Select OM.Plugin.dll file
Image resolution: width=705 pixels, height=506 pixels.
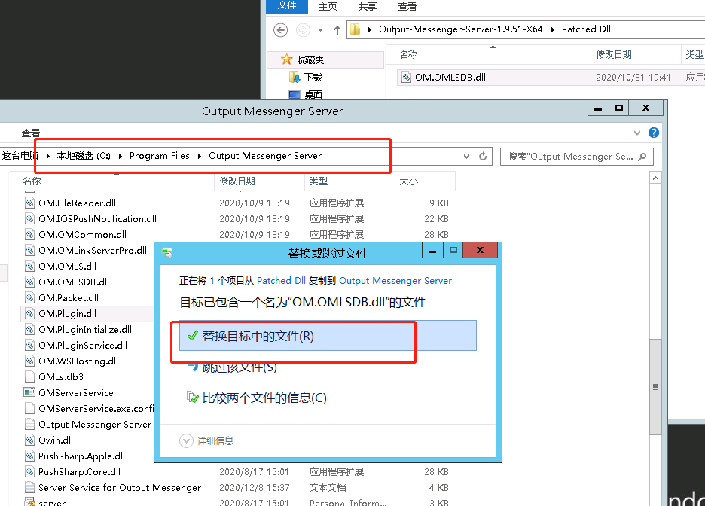68,314
